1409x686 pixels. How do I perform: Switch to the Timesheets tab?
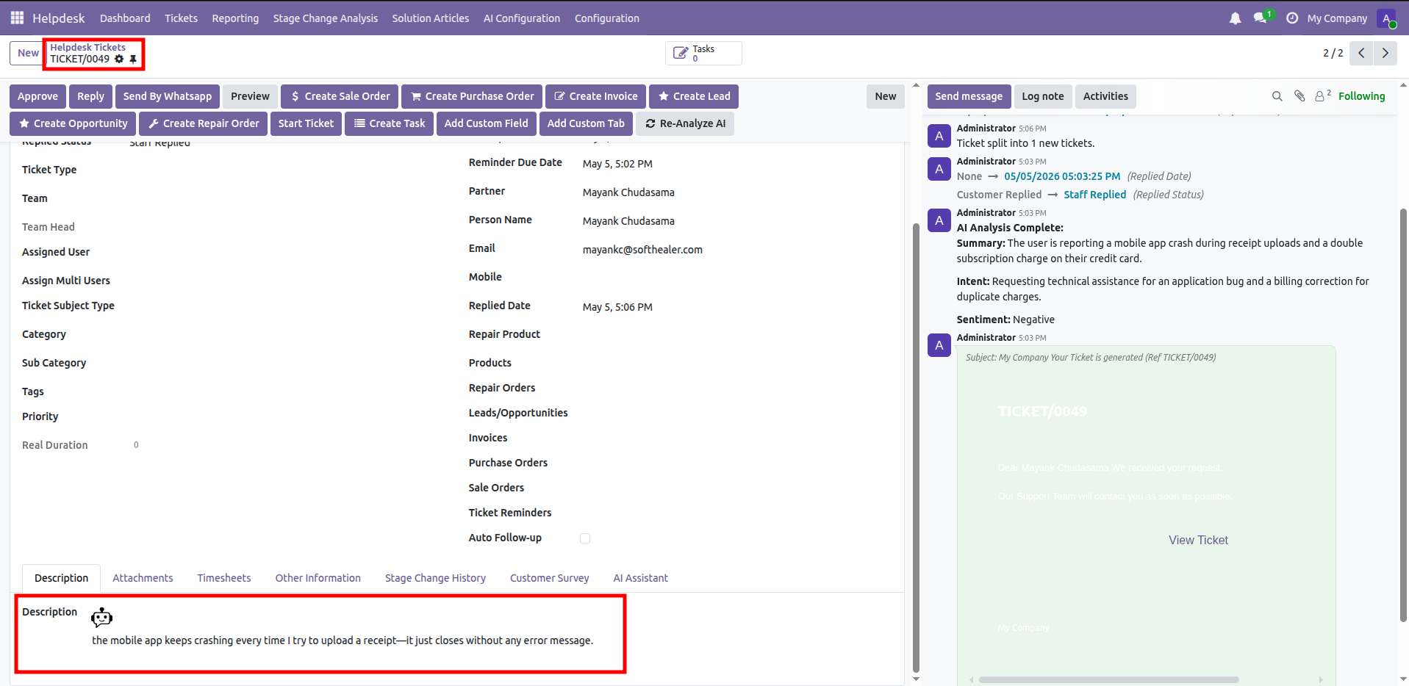[223, 578]
